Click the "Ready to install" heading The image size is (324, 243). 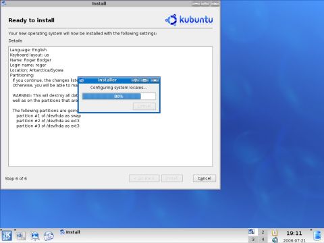point(32,20)
